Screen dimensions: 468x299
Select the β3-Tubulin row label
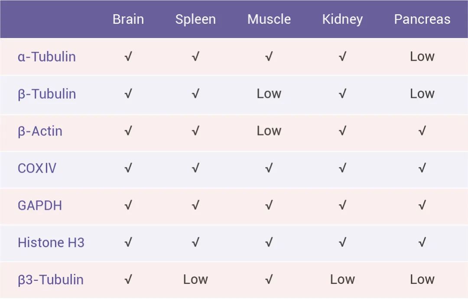[x=51, y=280]
